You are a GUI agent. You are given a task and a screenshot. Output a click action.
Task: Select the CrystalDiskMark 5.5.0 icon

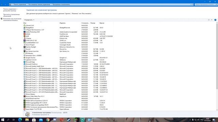25,43
